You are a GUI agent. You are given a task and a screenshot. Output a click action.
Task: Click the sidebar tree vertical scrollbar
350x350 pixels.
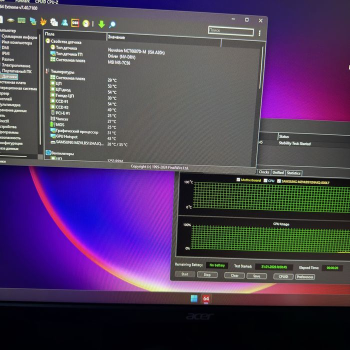40,89
